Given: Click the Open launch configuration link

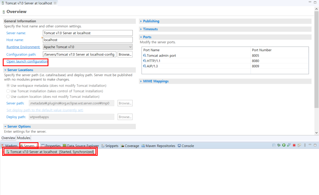Looking at the screenshot, I should [x=27, y=61].
